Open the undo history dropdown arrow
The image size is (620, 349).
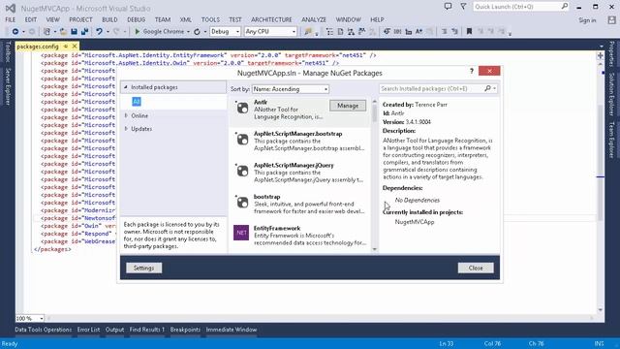108,32
